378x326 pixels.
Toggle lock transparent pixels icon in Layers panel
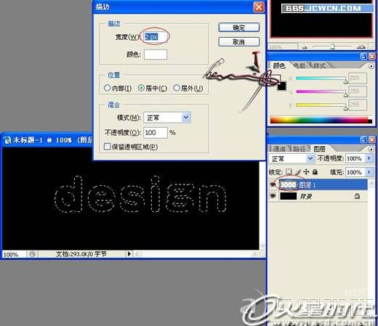[289, 172]
